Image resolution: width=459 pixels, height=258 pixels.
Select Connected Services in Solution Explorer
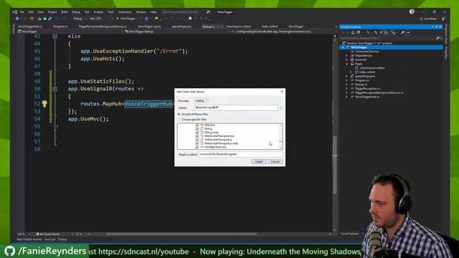(366, 51)
